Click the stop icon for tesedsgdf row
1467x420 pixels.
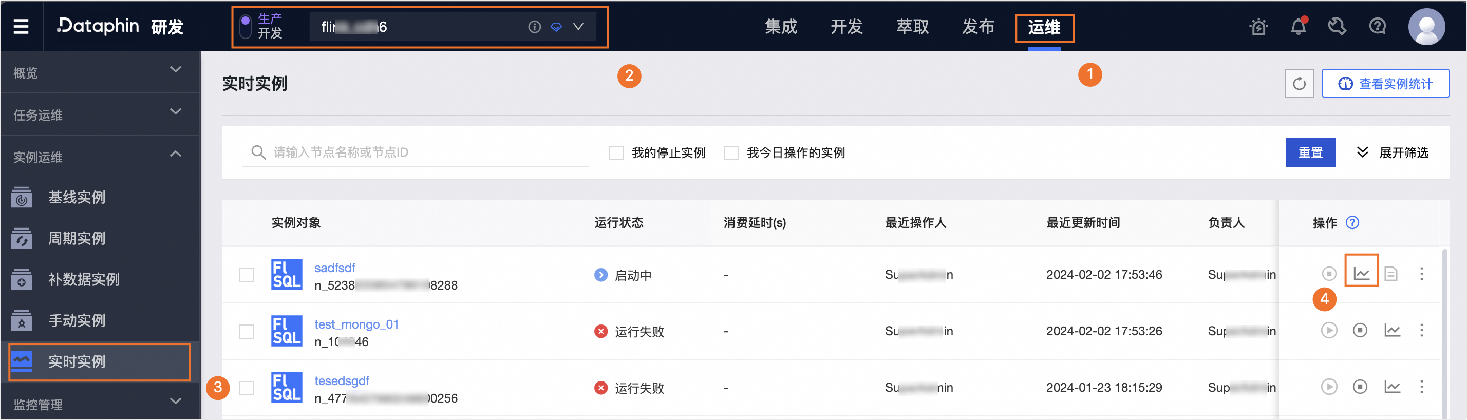(1360, 387)
